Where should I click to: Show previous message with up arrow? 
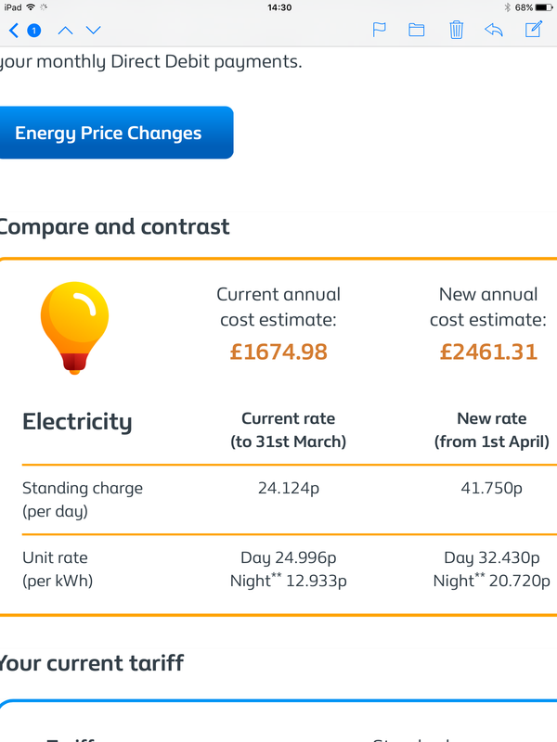click(65, 31)
